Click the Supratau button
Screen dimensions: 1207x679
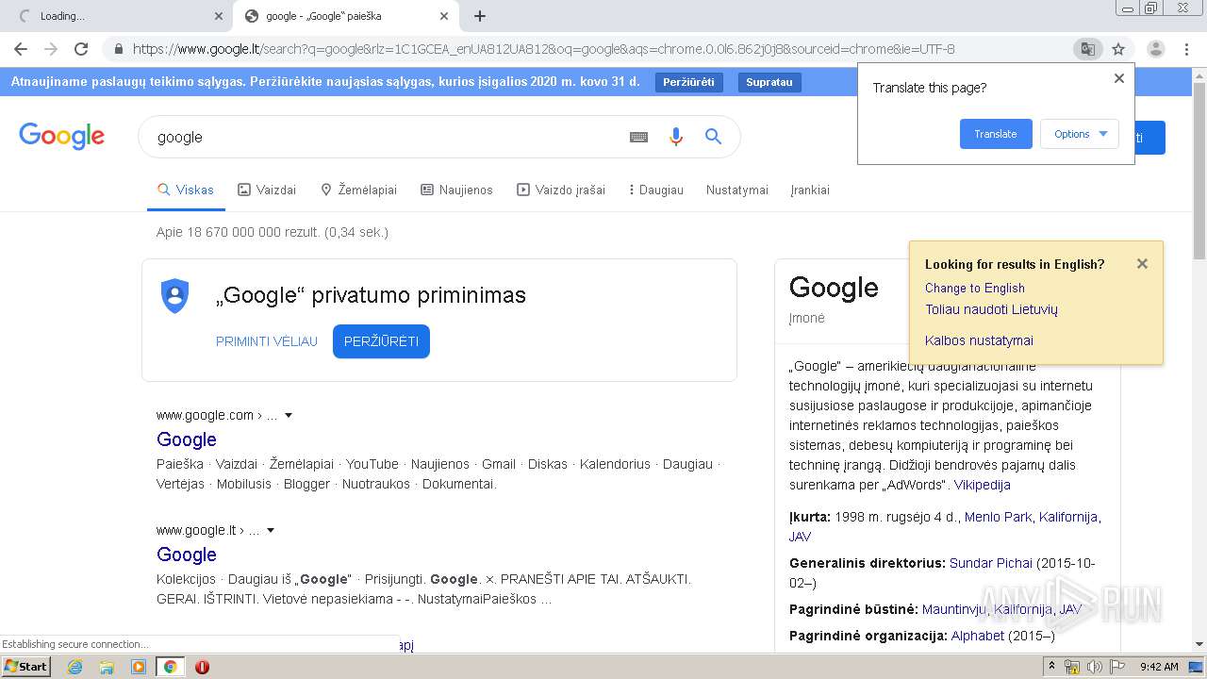(x=769, y=82)
